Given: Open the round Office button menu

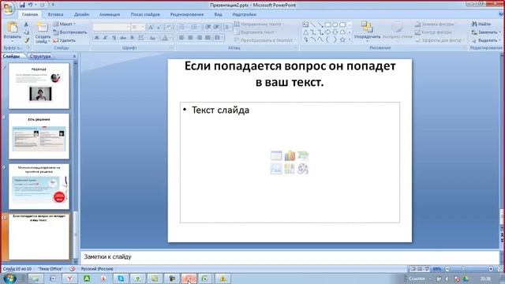Looking at the screenshot, I should click(8, 8).
